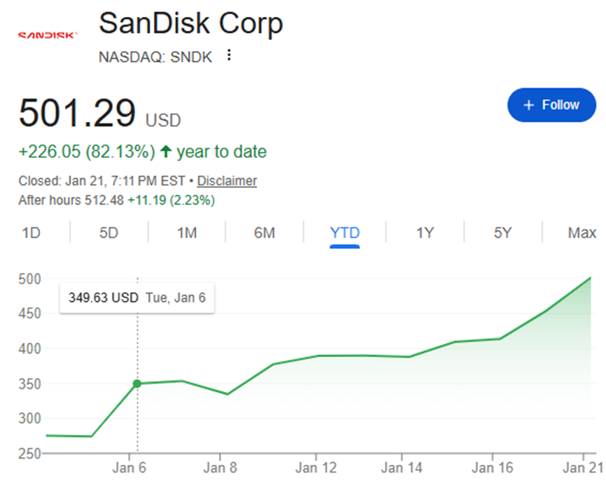Screen dimensions: 606x493
Task: Click the SanDisk logo icon
Action: tap(47, 34)
